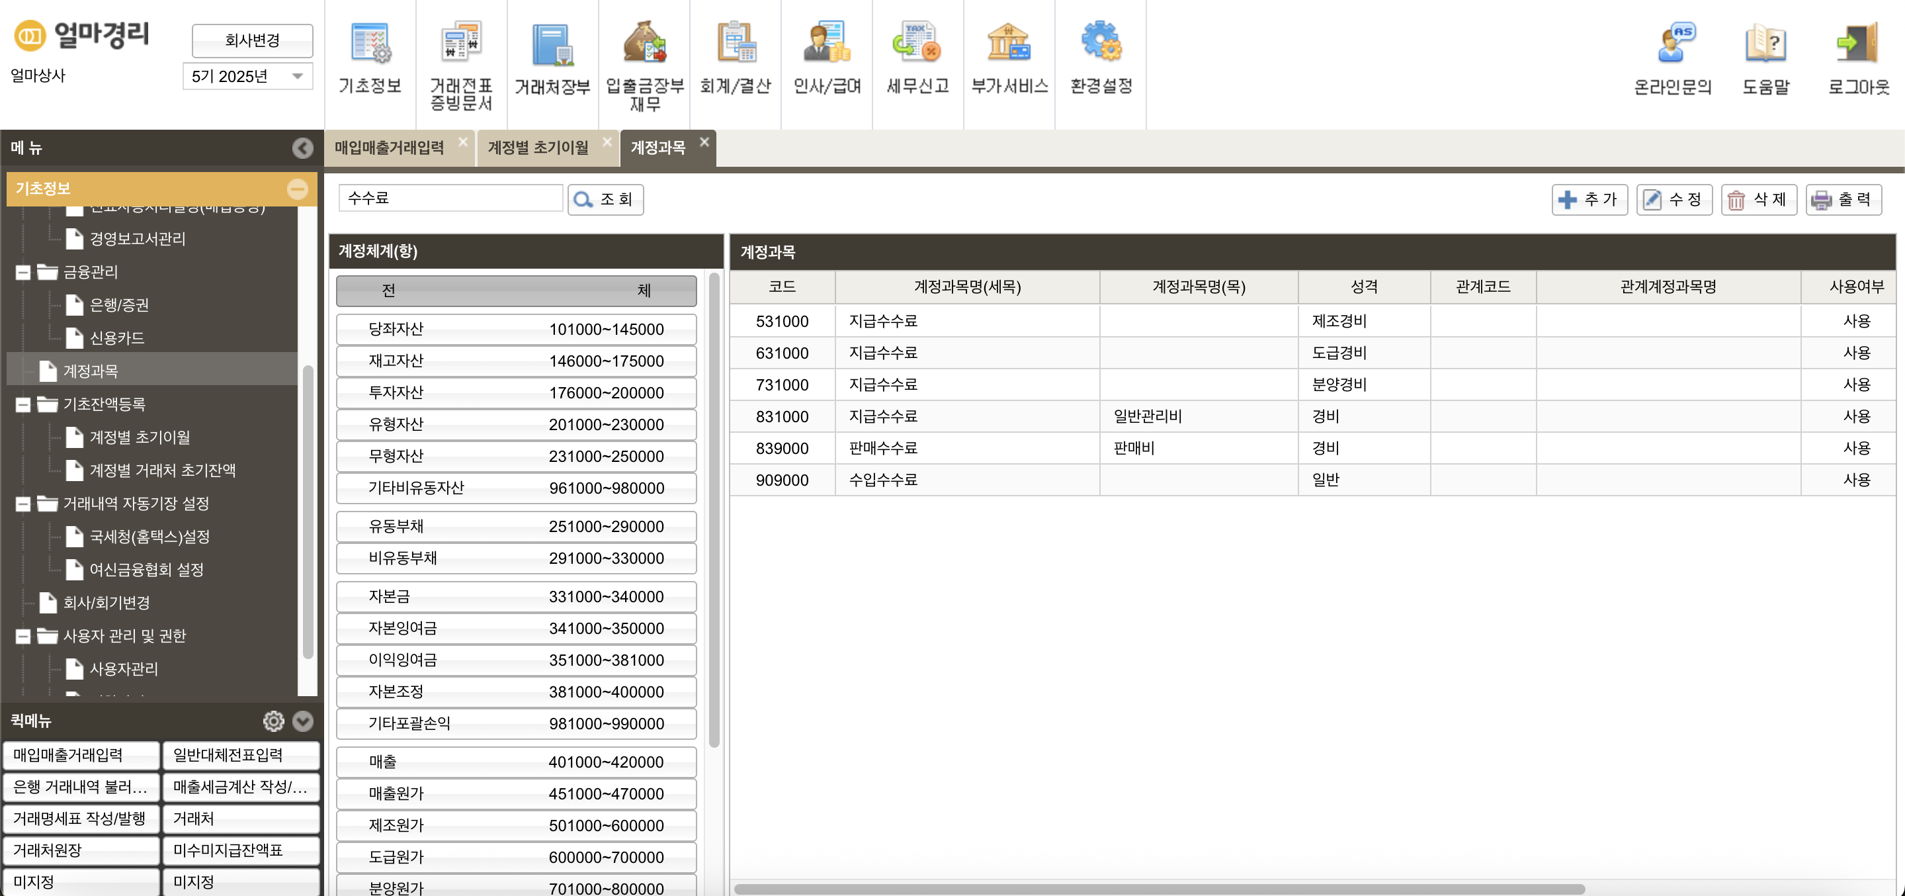Click the horizontal scrollbar under account table

[1158, 889]
